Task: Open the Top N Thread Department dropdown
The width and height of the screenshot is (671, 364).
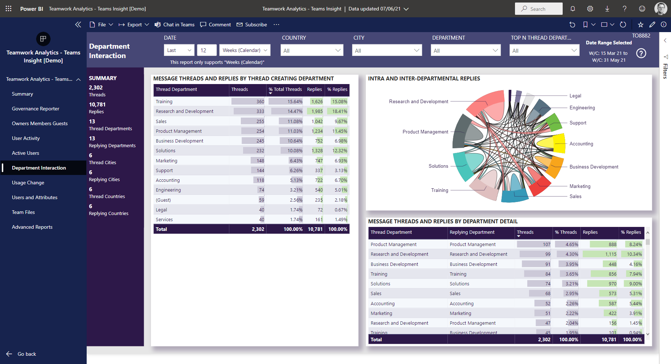Action: tap(544, 51)
